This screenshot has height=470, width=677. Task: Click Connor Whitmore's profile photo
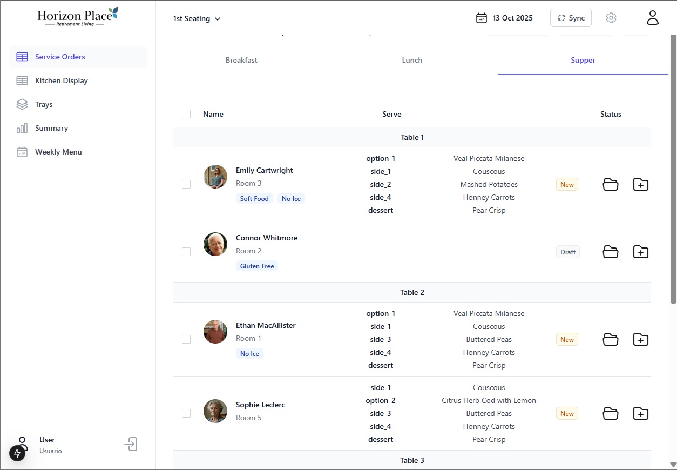point(215,244)
